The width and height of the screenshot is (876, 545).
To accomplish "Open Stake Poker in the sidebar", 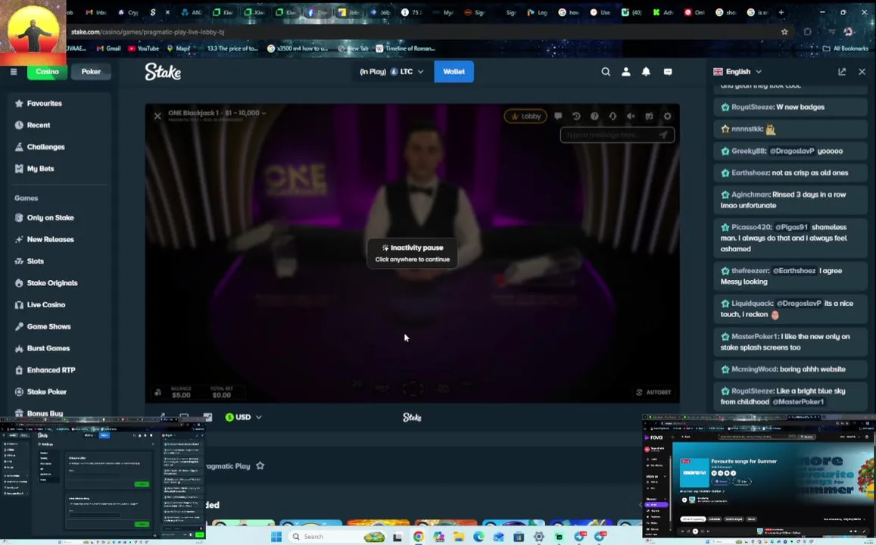I will [46, 392].
